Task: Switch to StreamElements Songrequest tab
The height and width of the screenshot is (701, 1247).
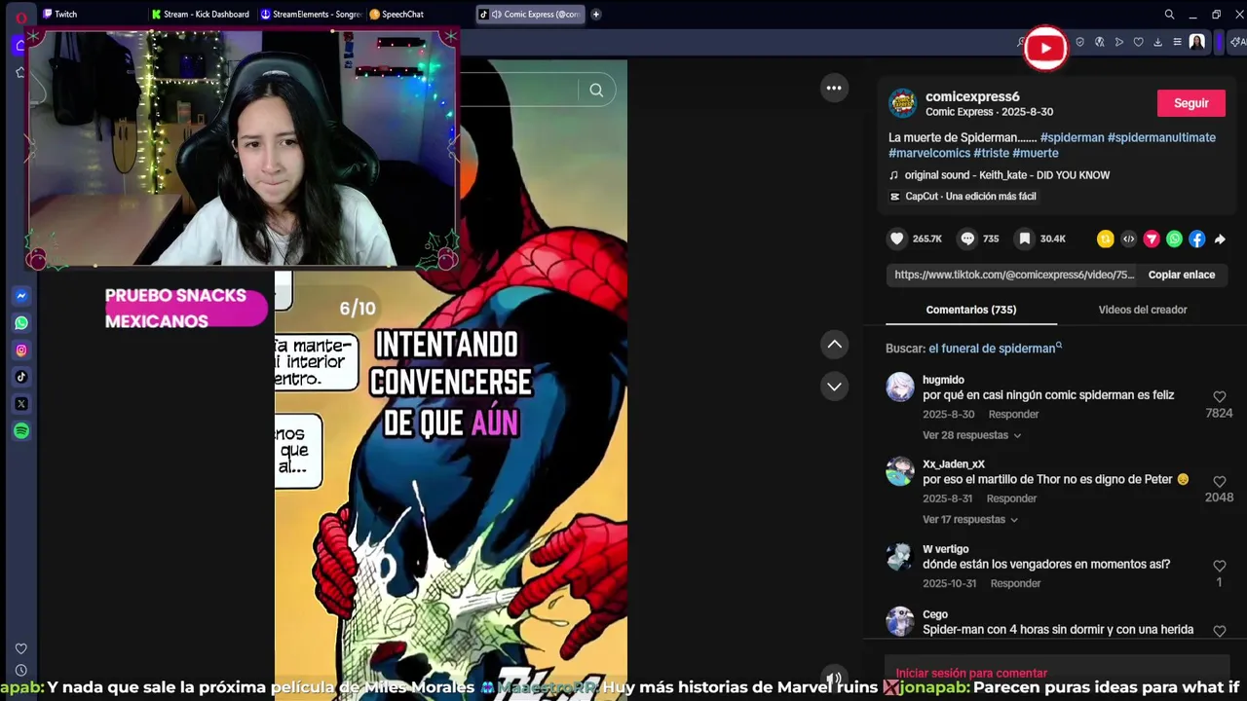Action: pyautogui.click(x=310, y=14)
